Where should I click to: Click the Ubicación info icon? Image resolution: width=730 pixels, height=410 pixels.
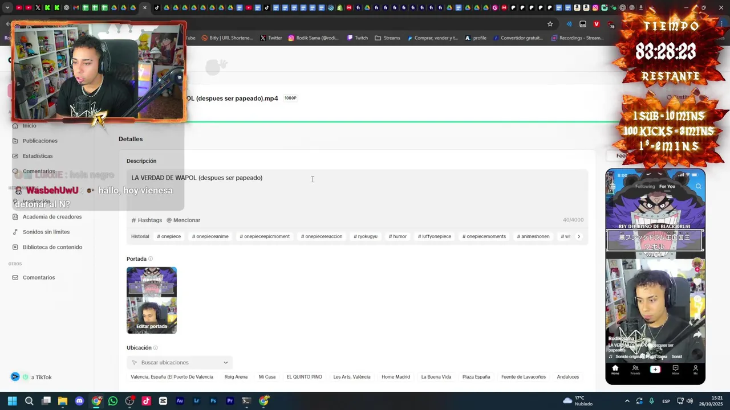pos(155,348)
